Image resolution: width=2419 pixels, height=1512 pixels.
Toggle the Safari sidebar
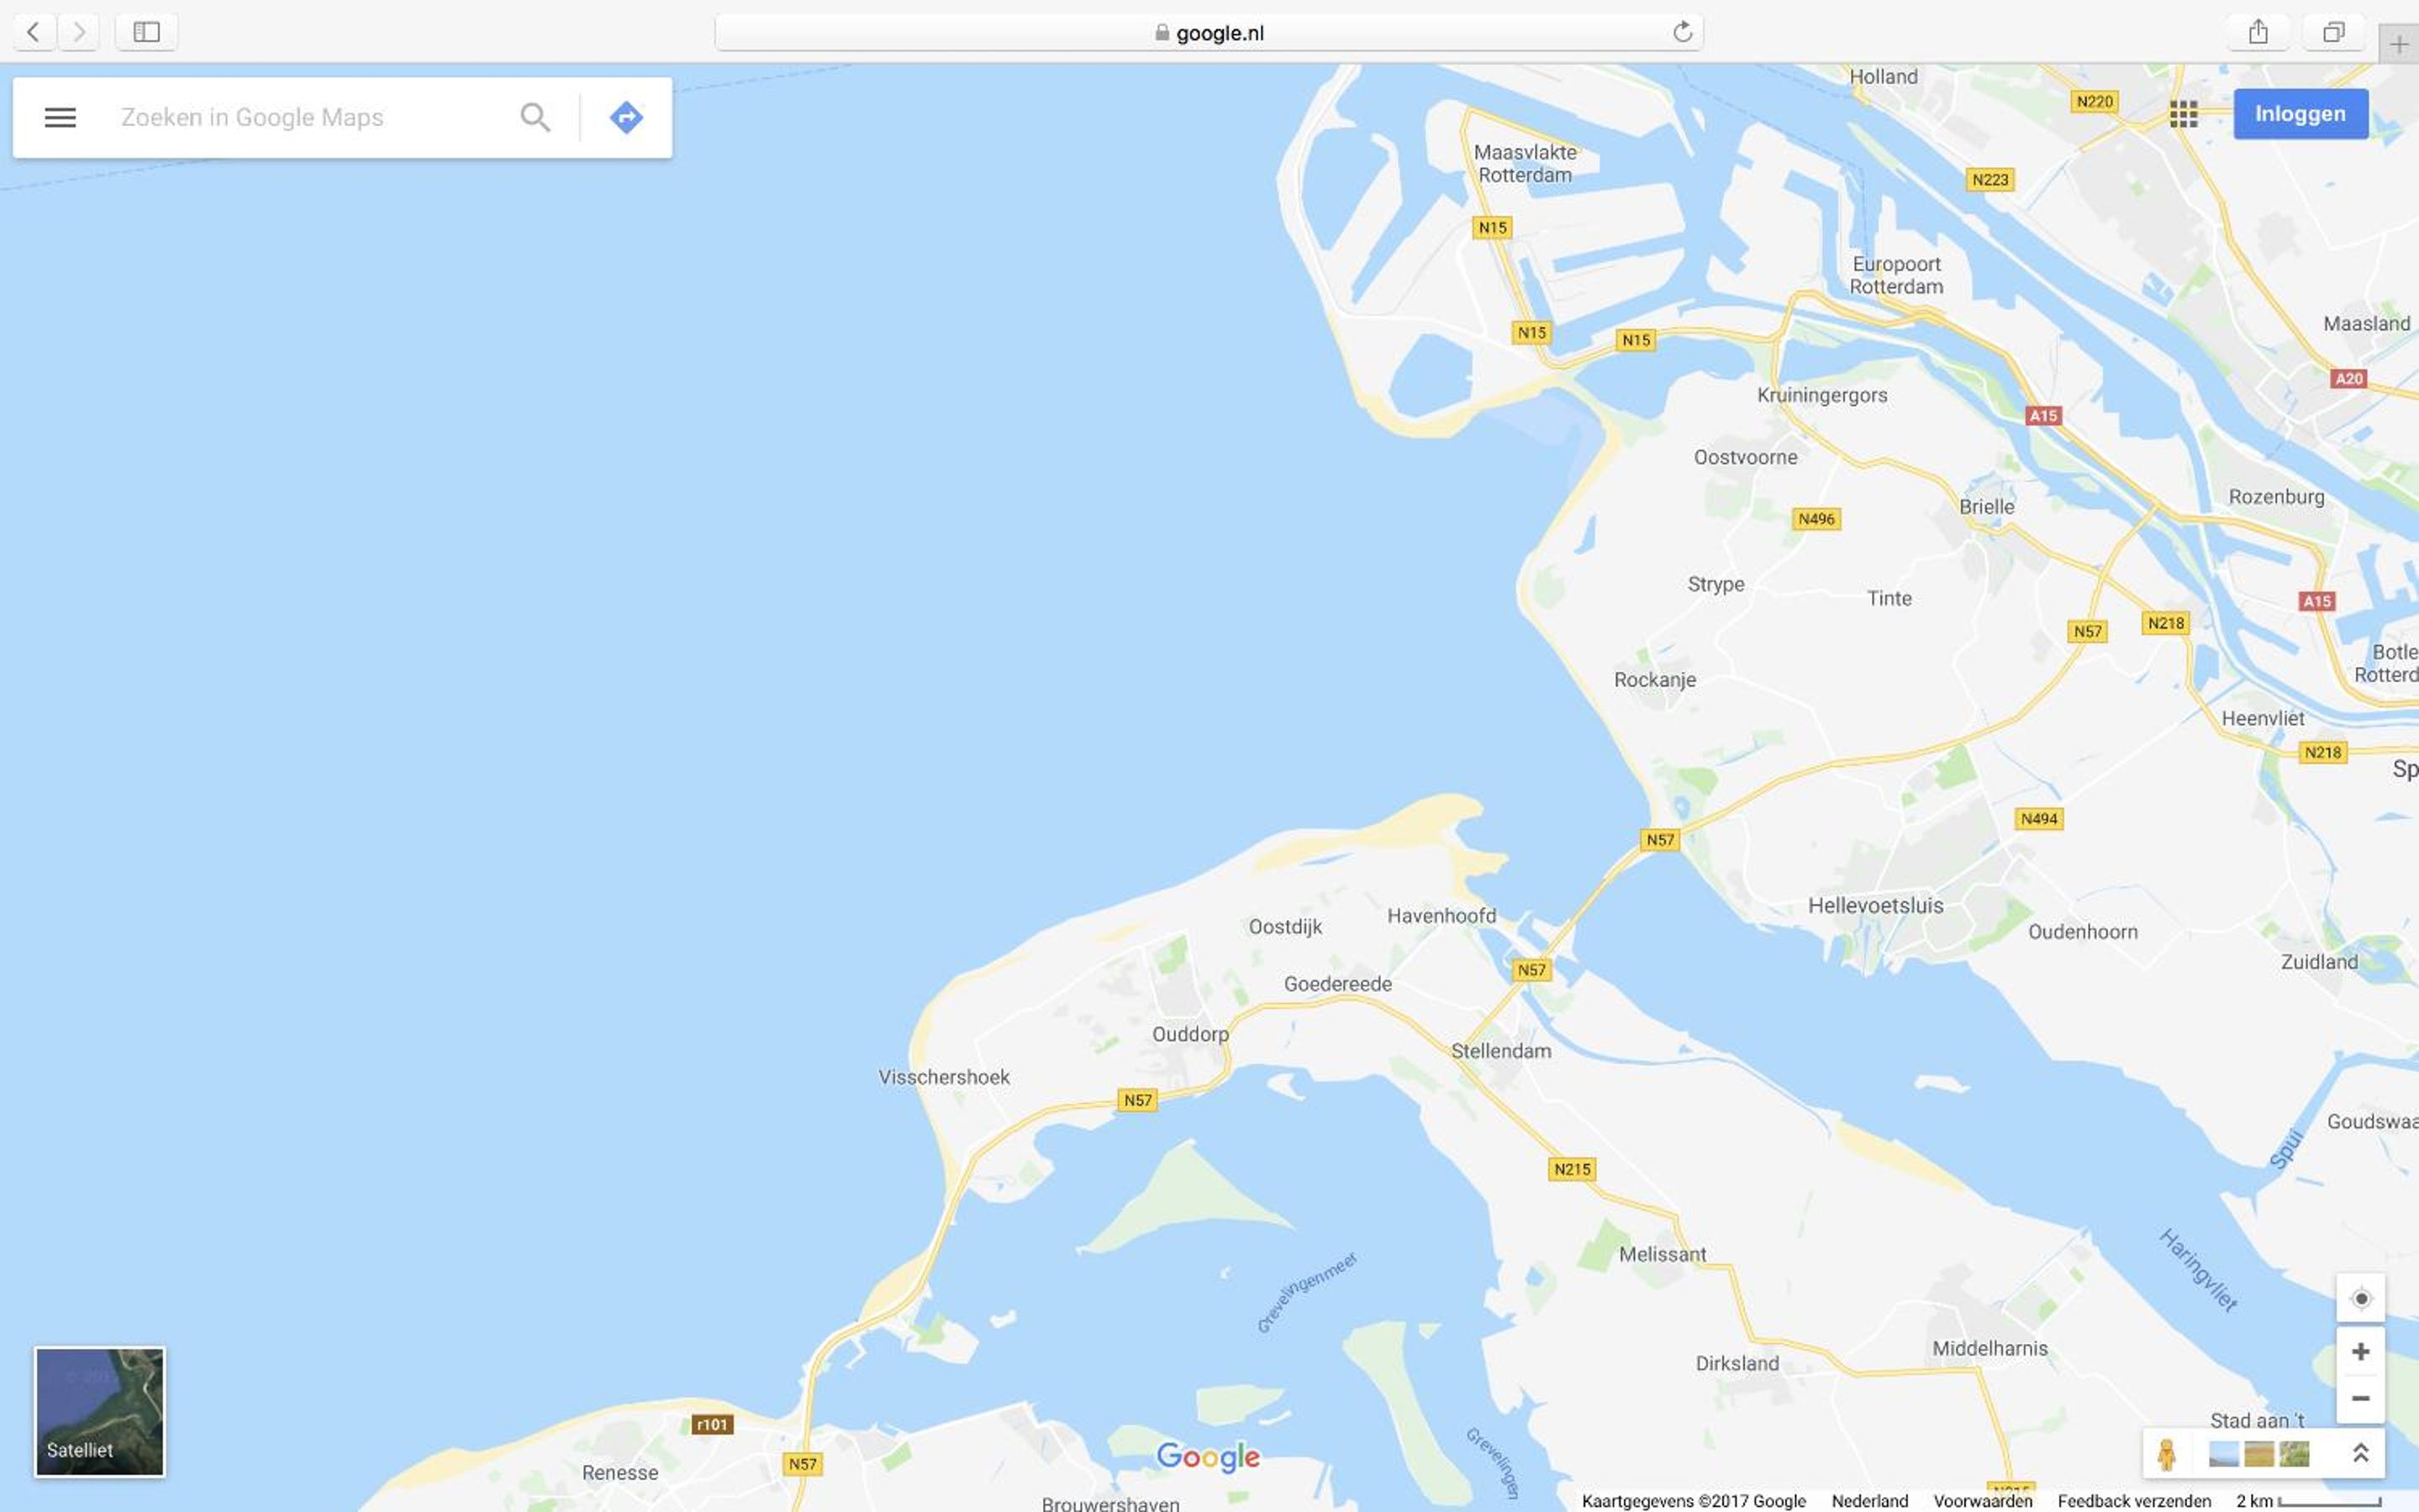pyautogui.click(x=146, y=32)
